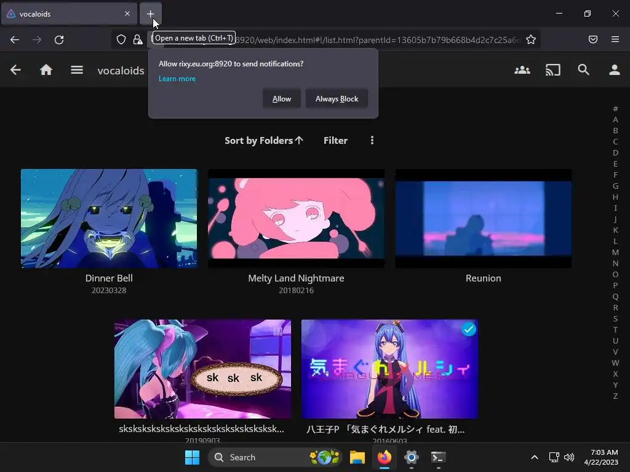Jump to letter R in alphabet picker
Screen dimensions: 630x472
615,307
